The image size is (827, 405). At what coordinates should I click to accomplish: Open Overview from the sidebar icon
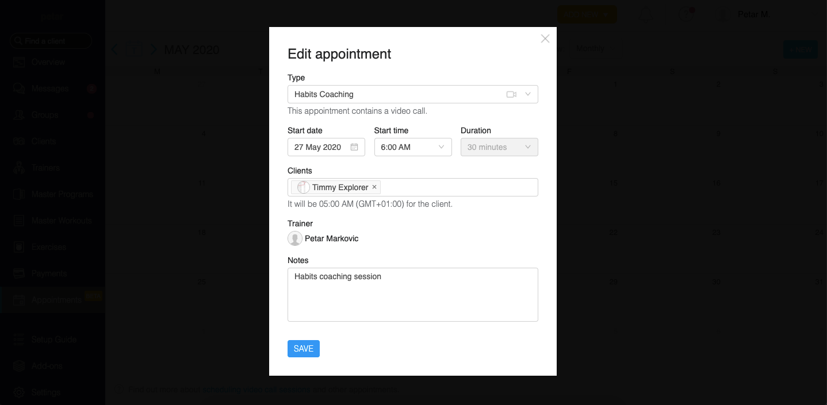tap(19, 62)
